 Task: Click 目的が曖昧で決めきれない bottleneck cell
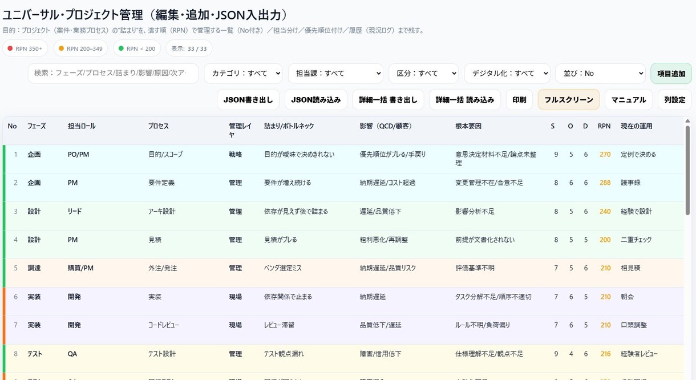coord(300,155)
